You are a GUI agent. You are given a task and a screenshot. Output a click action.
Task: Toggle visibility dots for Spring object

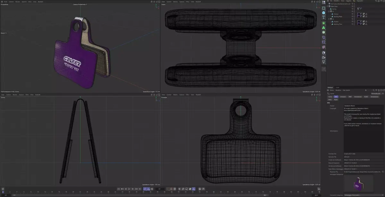coord(354,9)
